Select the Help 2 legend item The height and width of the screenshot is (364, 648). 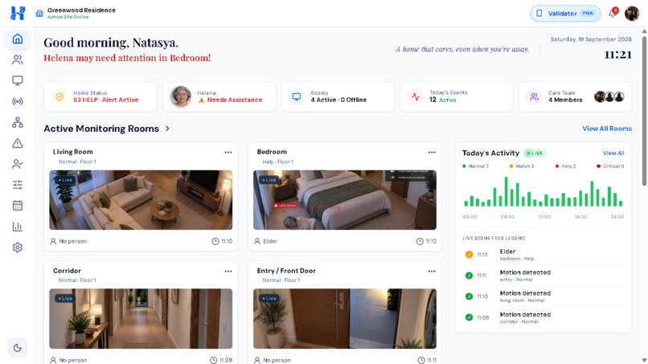pyautogui.click(x=565, y=166)
